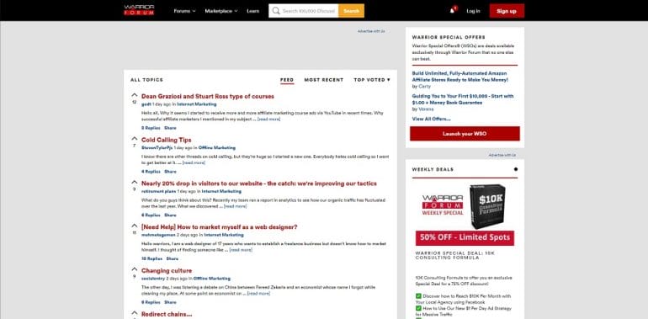Upvote the Nearly 20% drop in visitors thread
Viewport: 648px width, 319px height.
coord(135,183)
